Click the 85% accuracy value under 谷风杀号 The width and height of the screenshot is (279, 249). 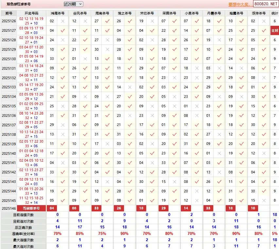click(x=79, y=233)
